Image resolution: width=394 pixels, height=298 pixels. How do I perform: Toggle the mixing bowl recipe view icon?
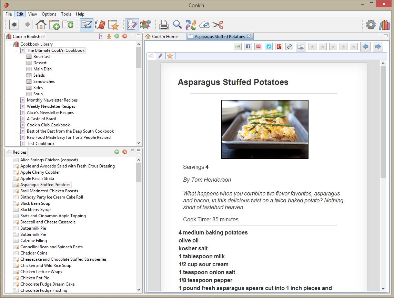point(87,25)
